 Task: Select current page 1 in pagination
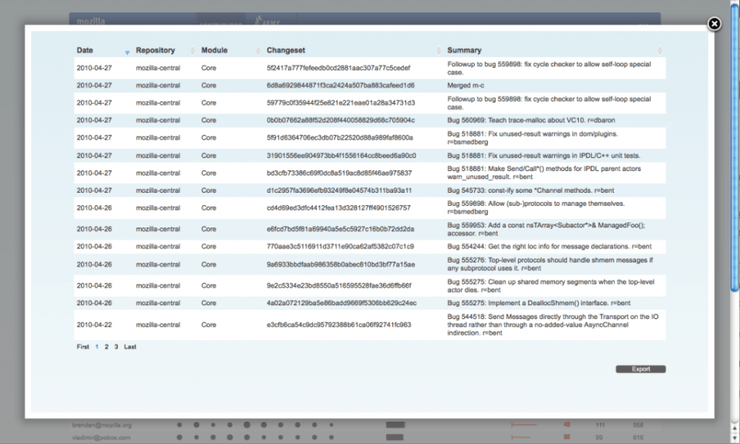click(96, 347)
